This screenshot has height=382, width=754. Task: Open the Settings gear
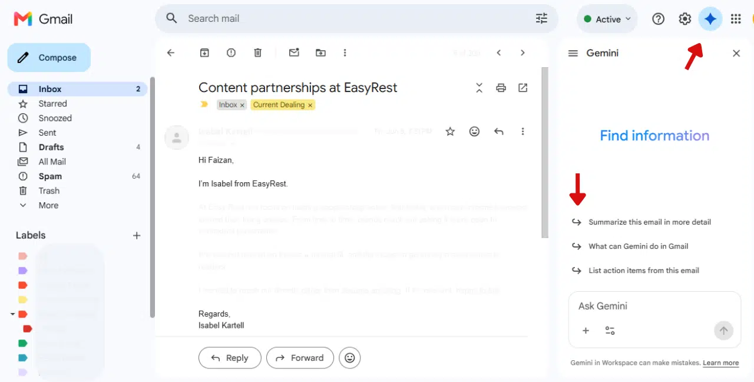click(684, 19)
